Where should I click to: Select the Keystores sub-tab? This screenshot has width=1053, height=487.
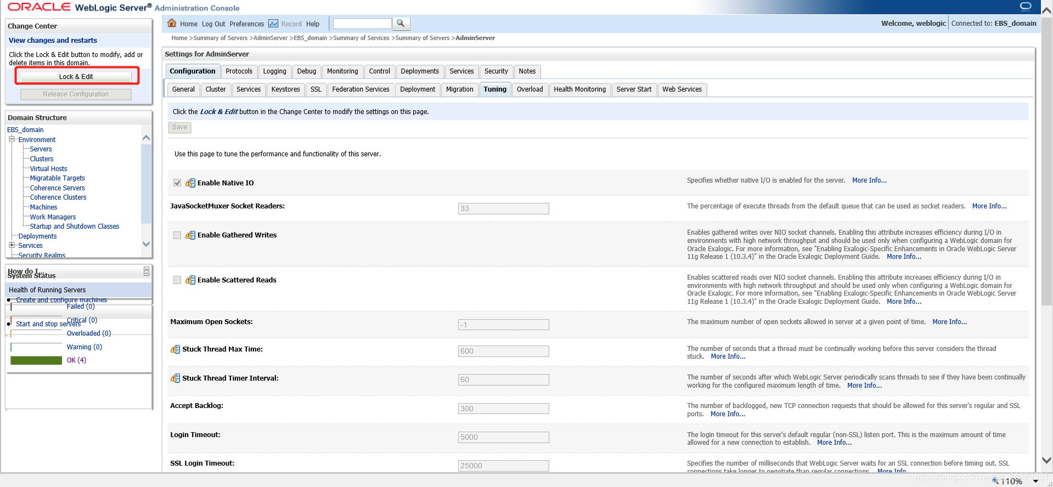(285, 89)
